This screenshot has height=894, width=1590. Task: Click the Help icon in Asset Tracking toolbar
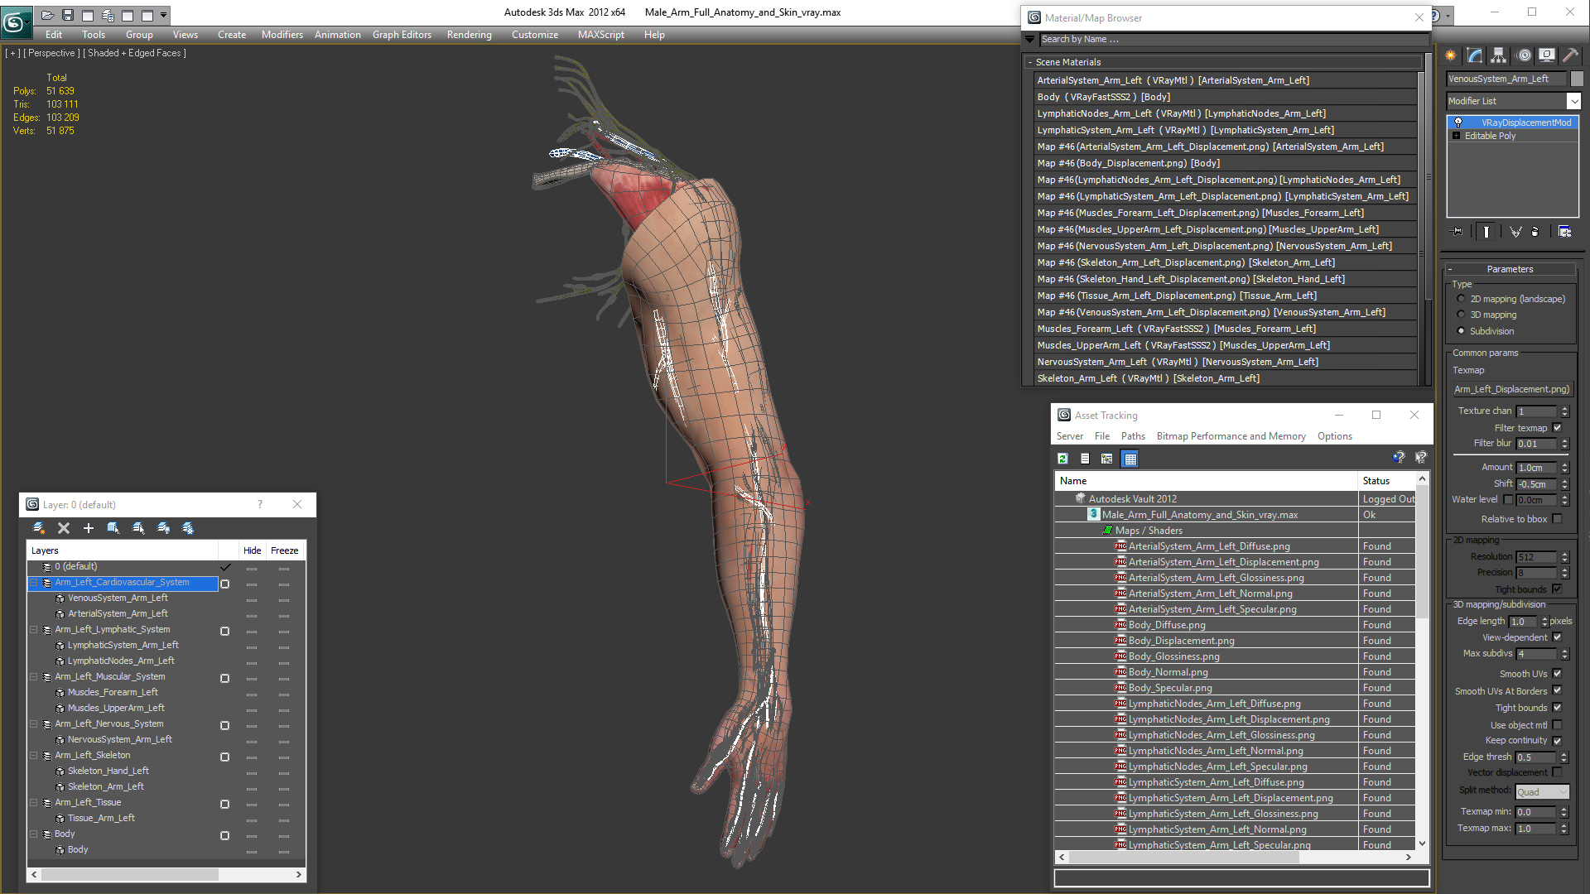(x=1399, y=457)
